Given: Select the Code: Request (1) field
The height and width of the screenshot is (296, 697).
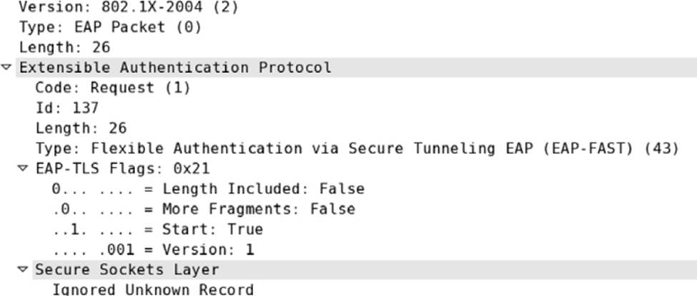Looking at the screenshot, I should pos(113,88).
